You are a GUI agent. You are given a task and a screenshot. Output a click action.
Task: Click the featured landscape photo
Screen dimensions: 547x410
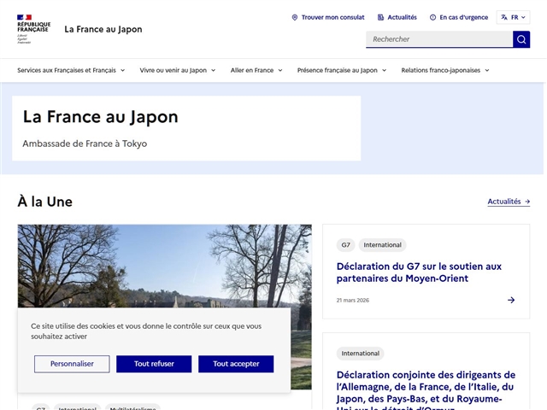[x=165, y=266]
